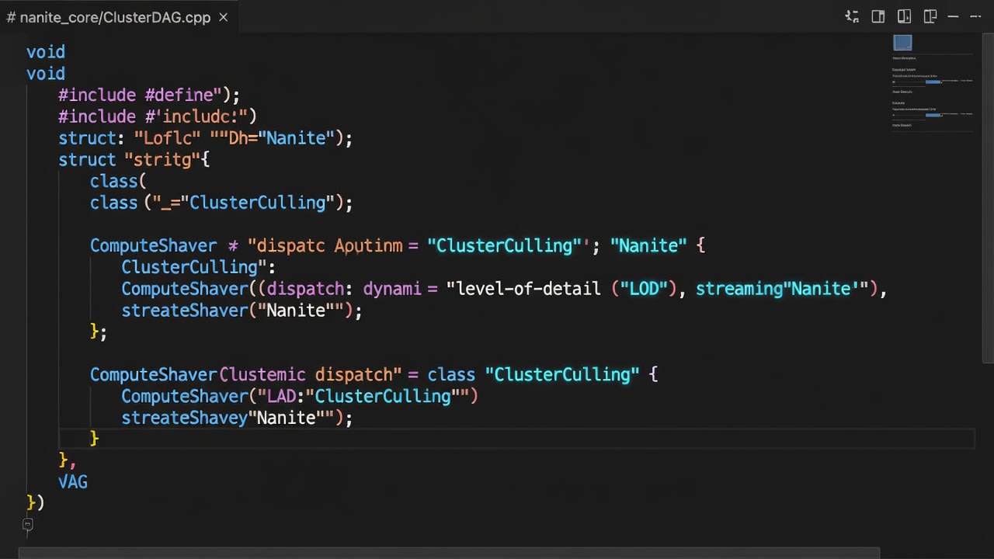This screenshot has width=994, height=559.
Task: Click the "Clustemic" word in the code
Action: [262, 375]
